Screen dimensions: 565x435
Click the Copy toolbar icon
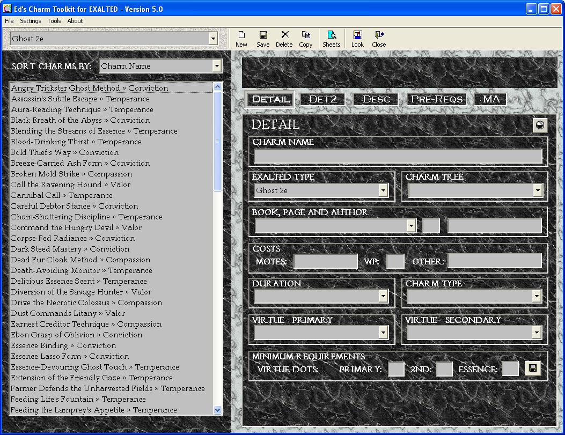[x=306, y=39]
